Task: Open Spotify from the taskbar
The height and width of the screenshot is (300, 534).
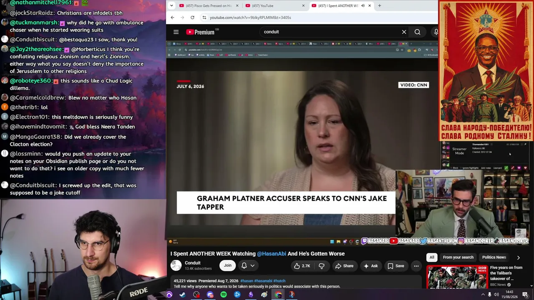Action: [224, 295]
